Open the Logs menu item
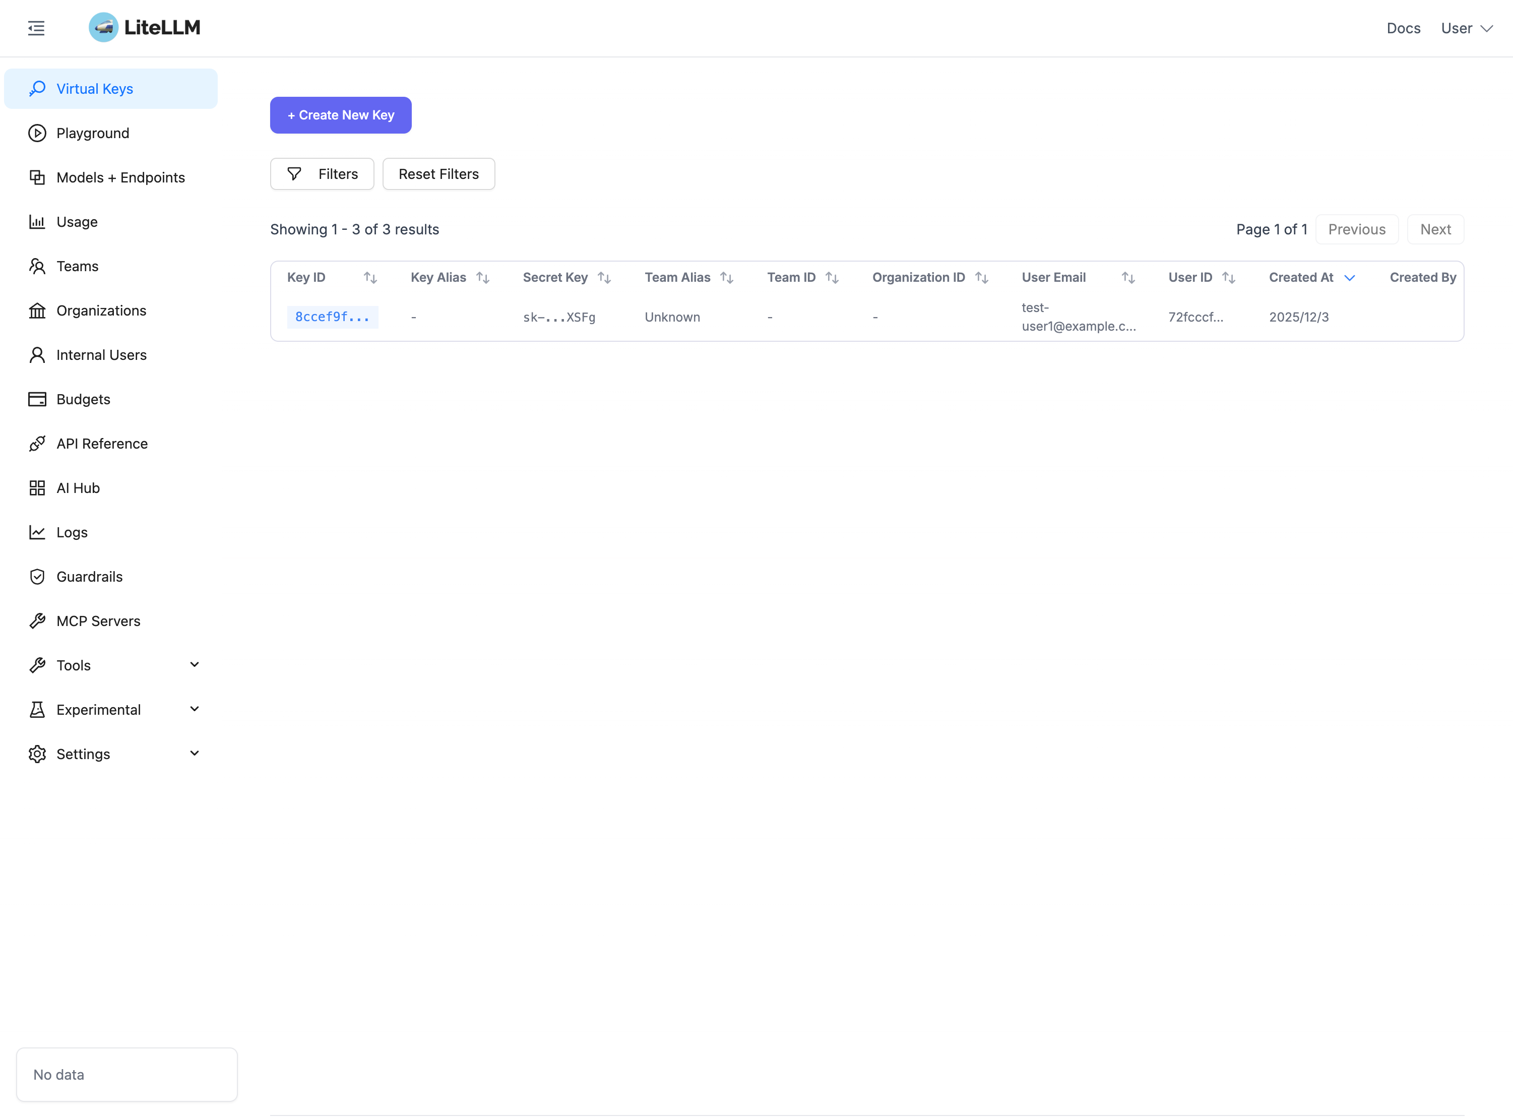 72,533
